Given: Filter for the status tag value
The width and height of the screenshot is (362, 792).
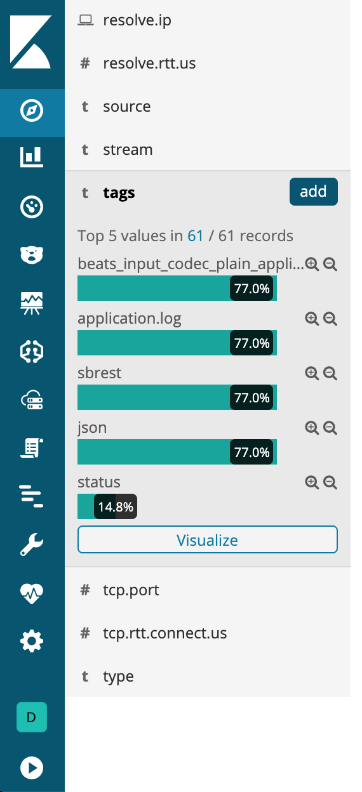Looking at the screenshot, I should 312,483.
